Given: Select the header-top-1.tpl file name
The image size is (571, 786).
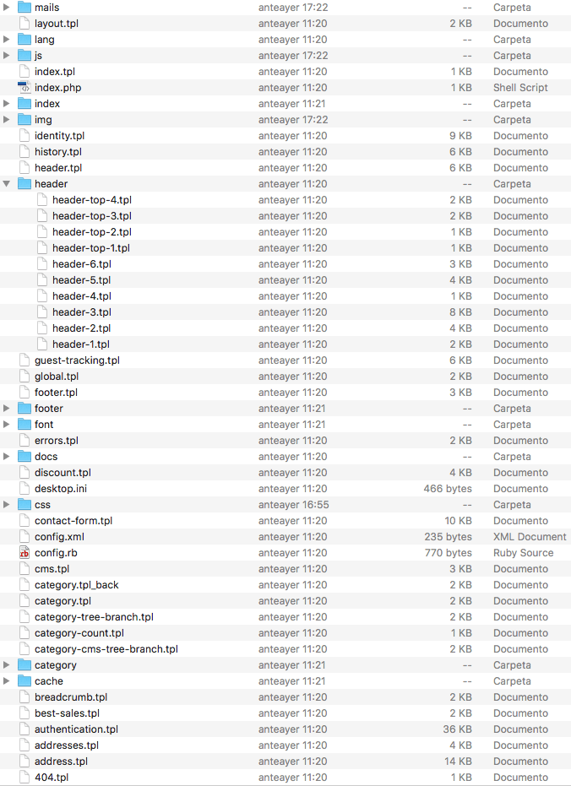Looking at the screenshot, I should (x=91, y=248).
